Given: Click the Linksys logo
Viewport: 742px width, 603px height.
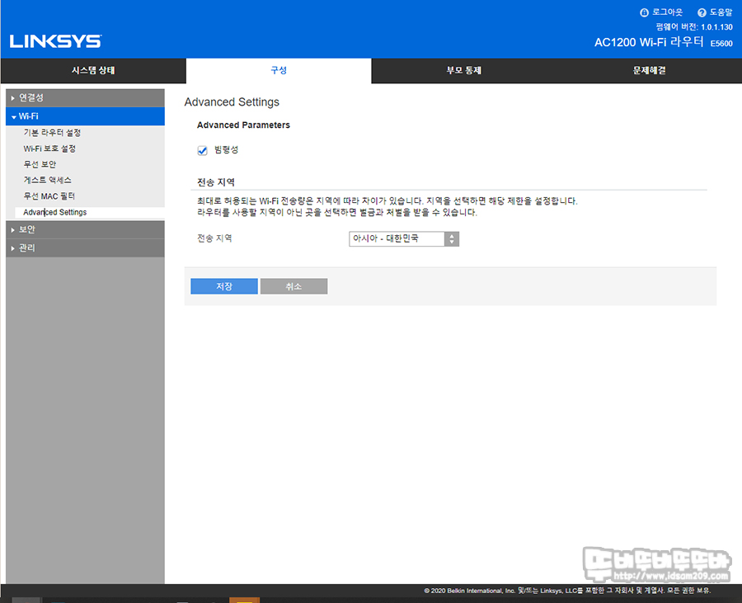Looking at the screenshot, I should [x=55, y=41].
